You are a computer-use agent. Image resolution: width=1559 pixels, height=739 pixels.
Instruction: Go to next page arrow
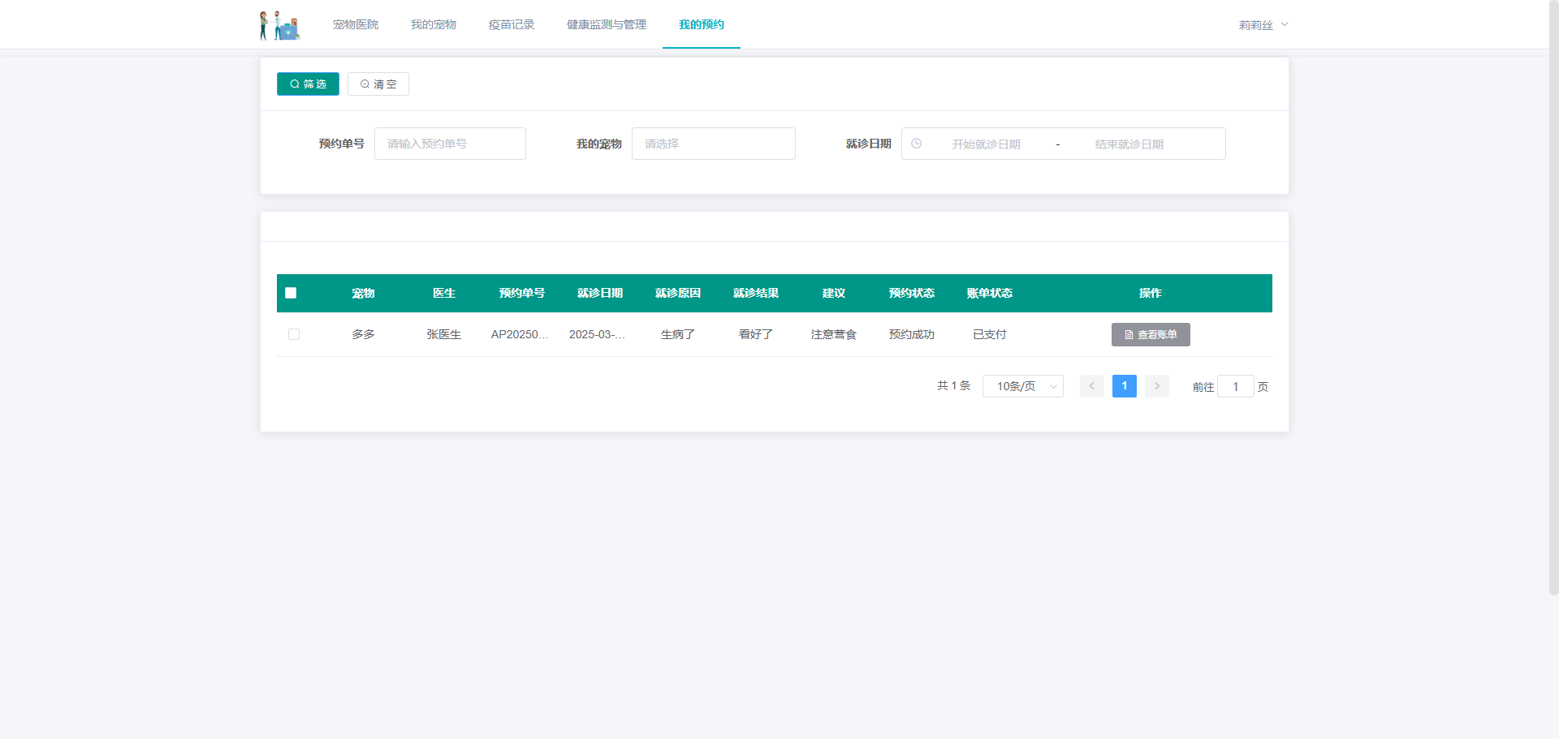click(1157, 386)
